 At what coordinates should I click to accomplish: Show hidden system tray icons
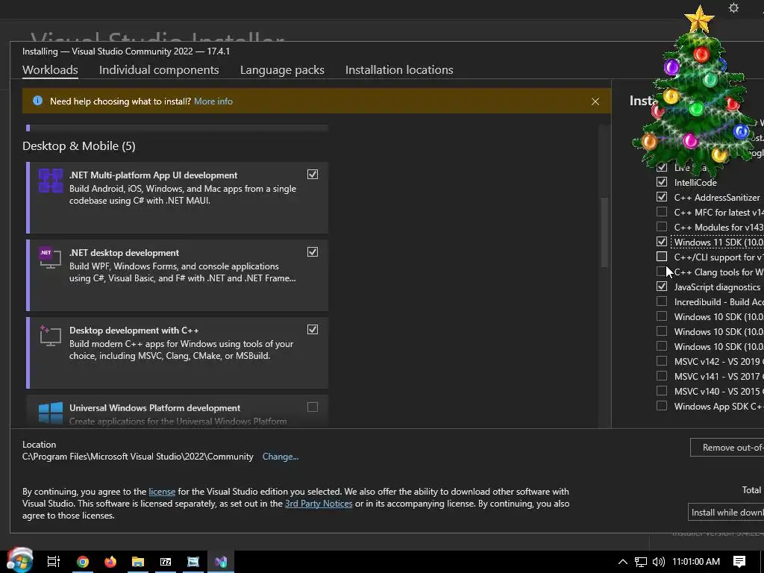pos(623,562)
